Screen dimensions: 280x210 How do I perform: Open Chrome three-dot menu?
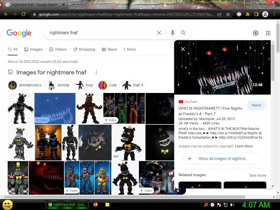click(x=274, y=14)
